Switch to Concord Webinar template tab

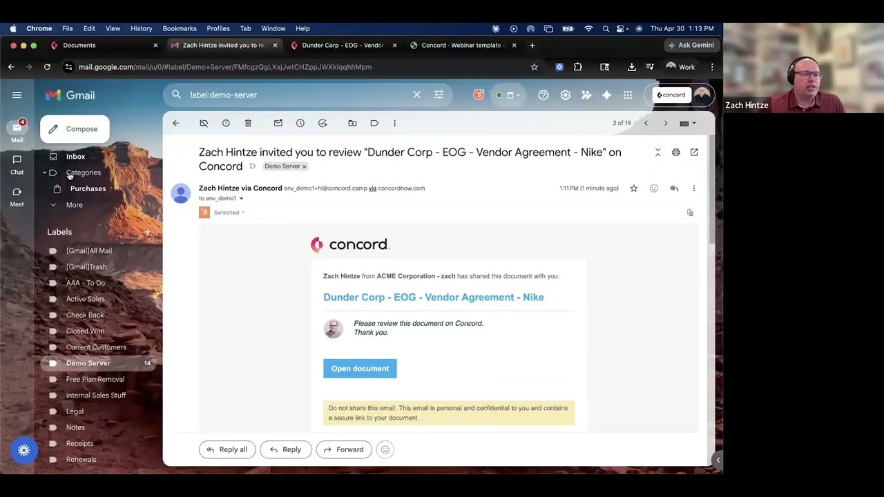point(463,46)
